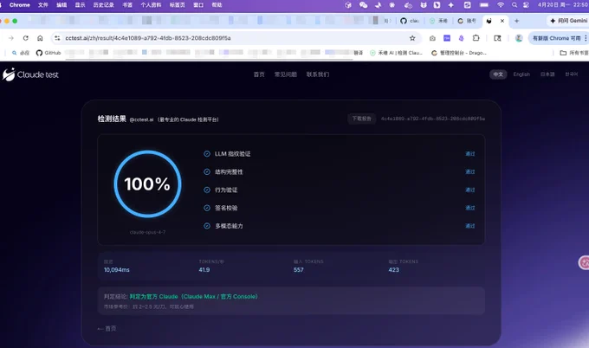Click the cat face menu bar icon
This screenshot has width=589, height=348.
click(x=424, y=5)
